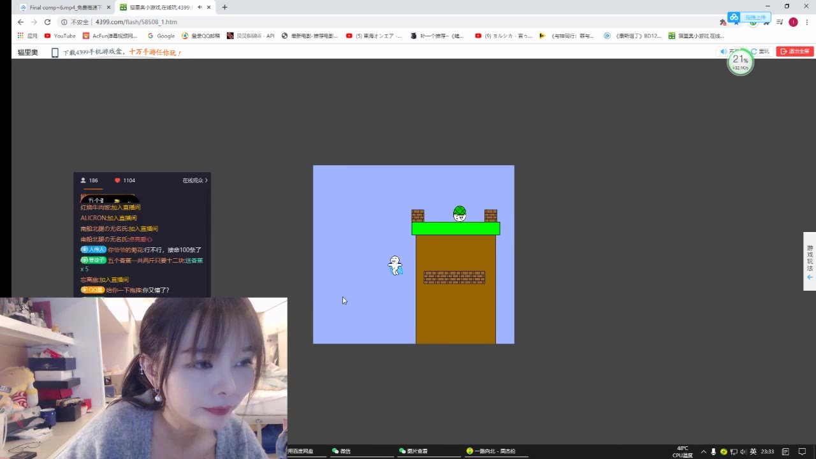Click the chat line ALICRON:加入直播间
Image resolution: width=816 pixels, height=459 pixels.
point(108,218)
